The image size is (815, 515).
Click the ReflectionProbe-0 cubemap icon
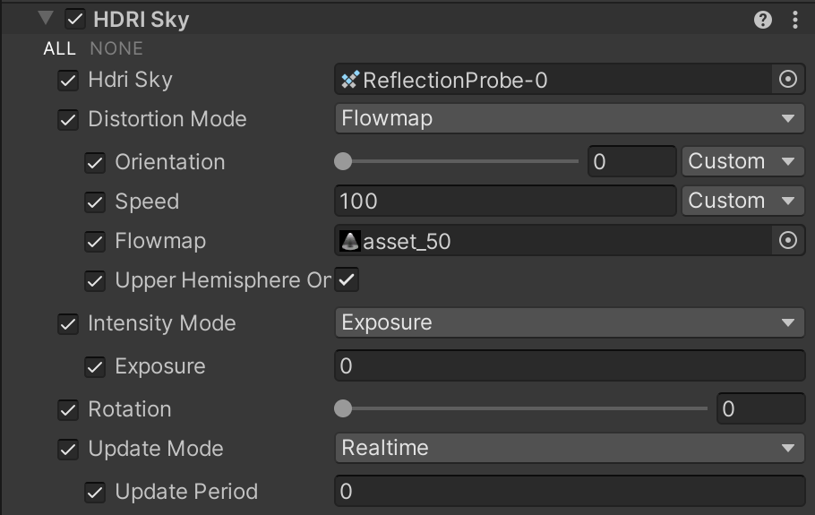click(x=350, y=80)
